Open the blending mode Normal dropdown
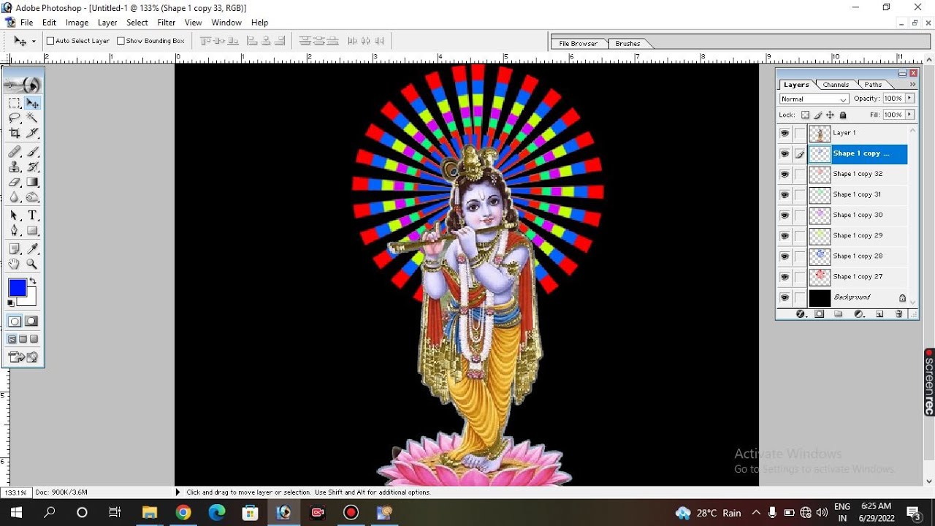 (814, 99)
